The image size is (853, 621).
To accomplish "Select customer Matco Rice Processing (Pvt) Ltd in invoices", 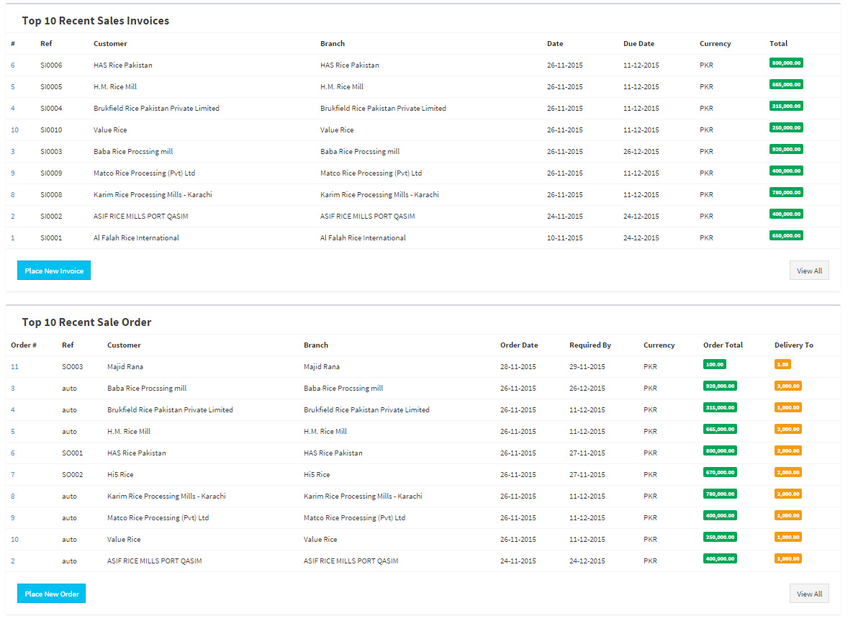I will [144, 173].
